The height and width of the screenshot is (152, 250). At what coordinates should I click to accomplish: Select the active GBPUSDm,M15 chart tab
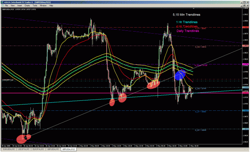tap(68, 149)
